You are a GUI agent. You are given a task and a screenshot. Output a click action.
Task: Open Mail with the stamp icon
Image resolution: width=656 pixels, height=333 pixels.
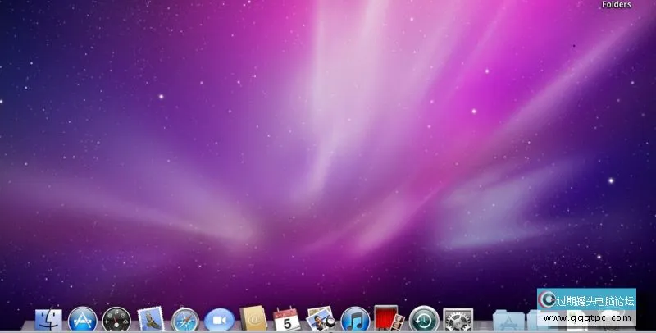tap(151, 319)
